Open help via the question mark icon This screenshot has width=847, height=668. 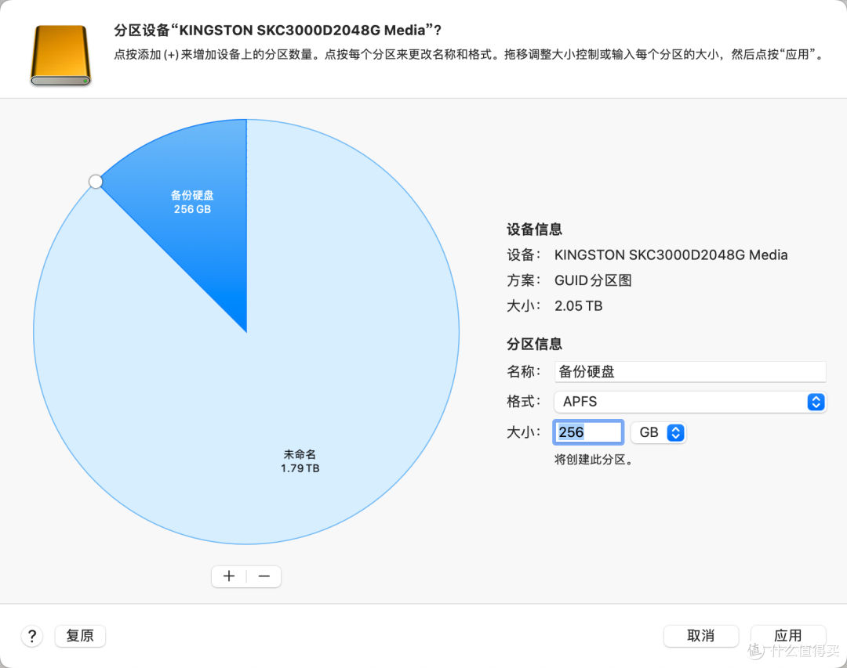point(32,636)
